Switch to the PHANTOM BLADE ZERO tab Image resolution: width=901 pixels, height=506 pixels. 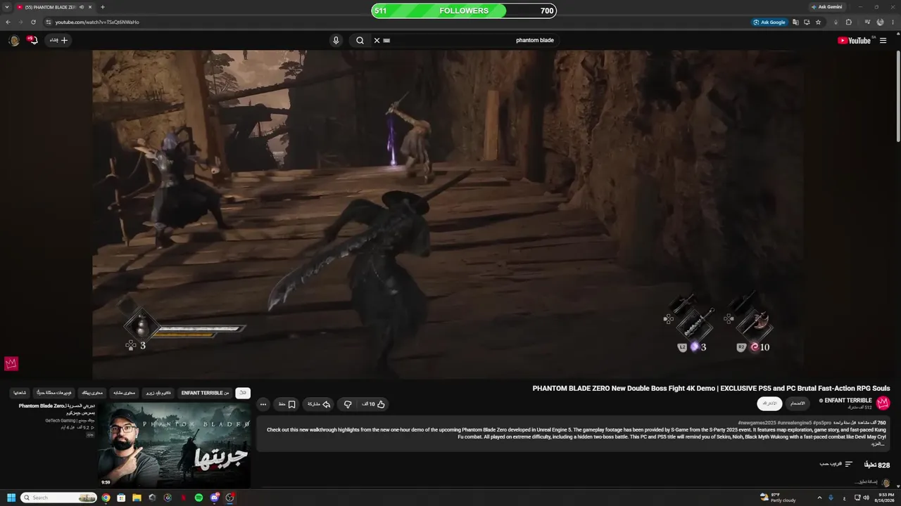54,7
